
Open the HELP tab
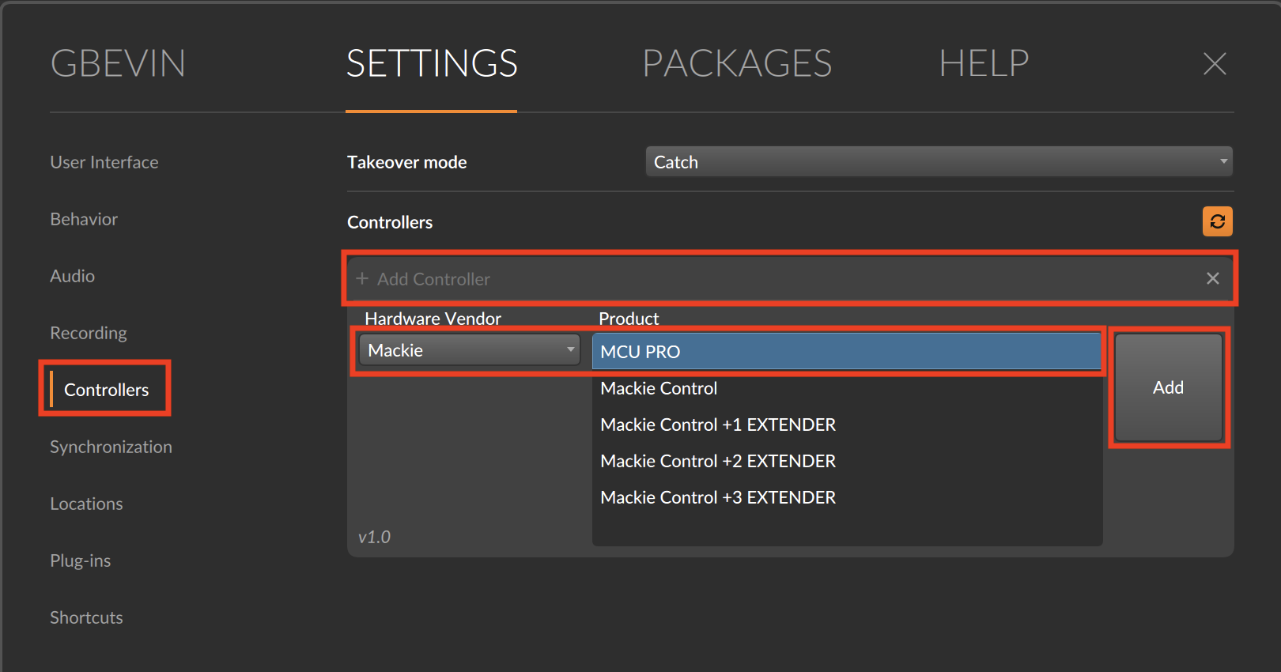984,63
